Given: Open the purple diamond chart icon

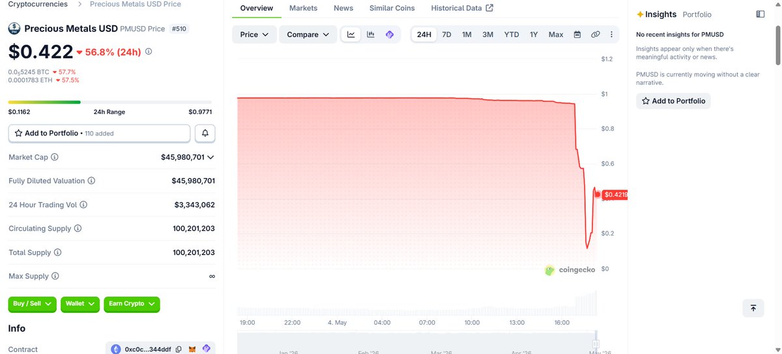Looking at the screenshot, I should coord(389,35).
